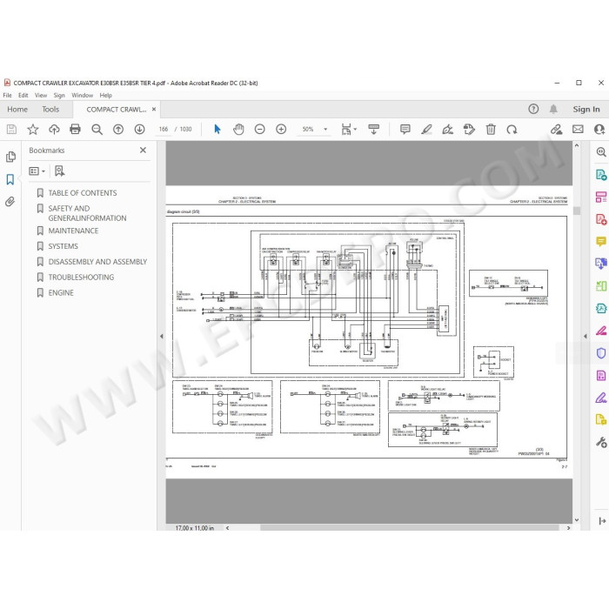Open Protect shield tool in right pane

601,353
